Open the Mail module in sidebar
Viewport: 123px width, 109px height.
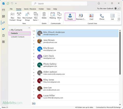pyautogui.click(x=3, y=10)
